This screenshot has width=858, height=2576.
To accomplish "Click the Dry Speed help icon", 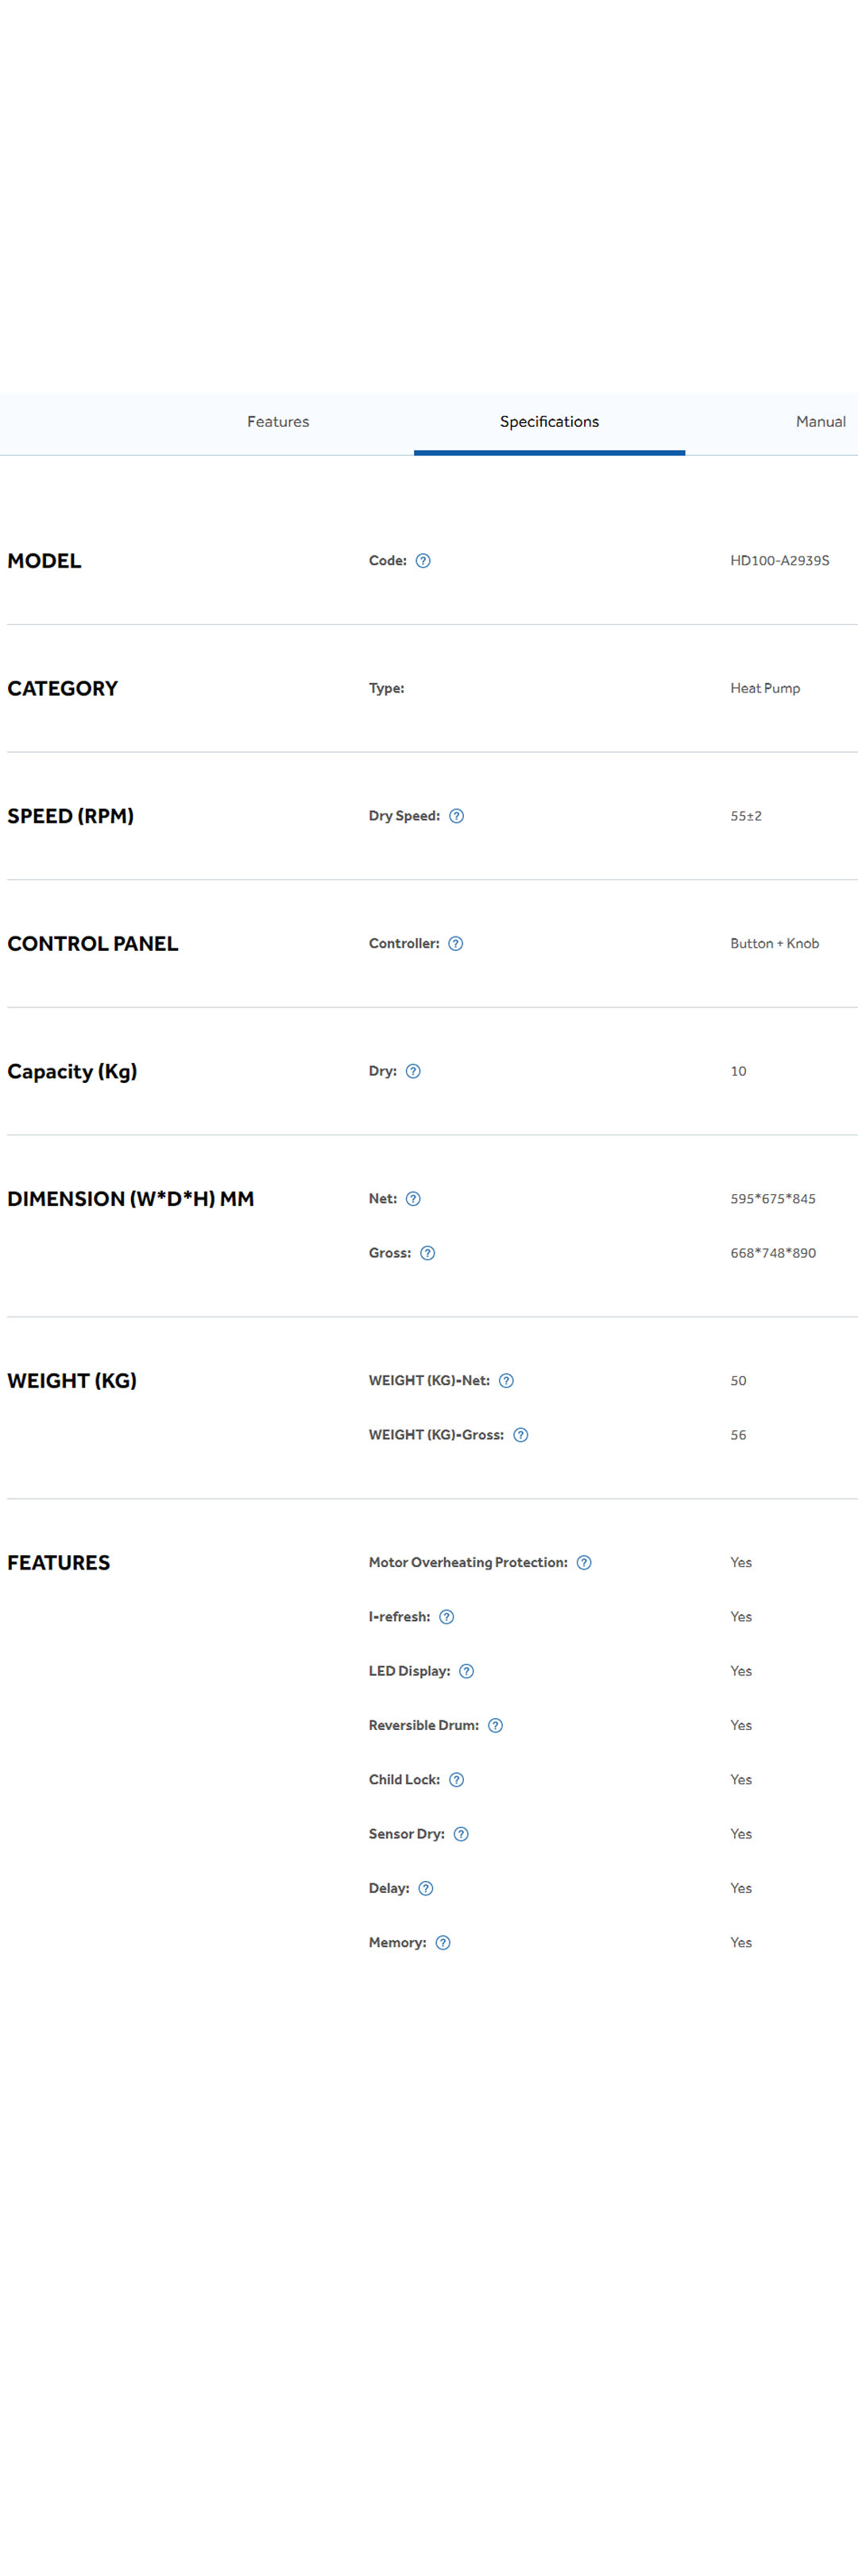I will pos(457,816).
